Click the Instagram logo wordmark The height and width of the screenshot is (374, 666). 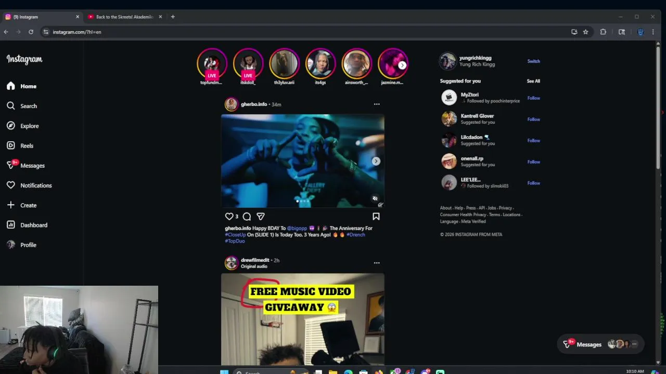pyautogui.click(x=24, y=59)
